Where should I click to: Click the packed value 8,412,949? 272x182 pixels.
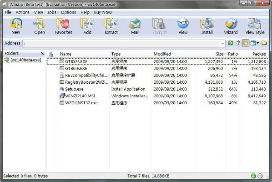pos(257,96)
